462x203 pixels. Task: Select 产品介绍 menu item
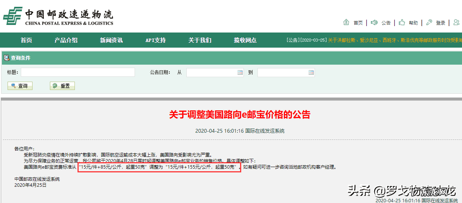click(x=66, y=40)
